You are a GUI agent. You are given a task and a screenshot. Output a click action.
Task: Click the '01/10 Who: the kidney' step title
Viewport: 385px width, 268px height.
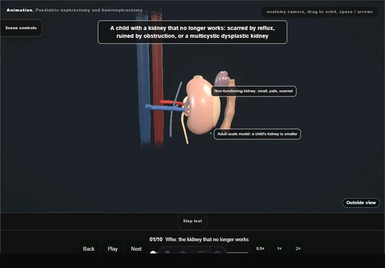pos(199,240)
